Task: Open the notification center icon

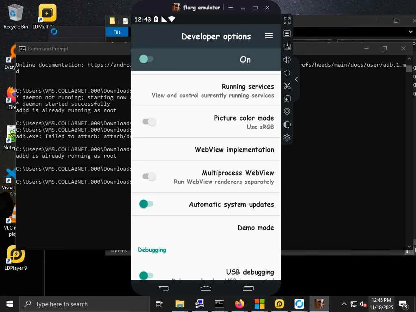Action: (403, 304)
